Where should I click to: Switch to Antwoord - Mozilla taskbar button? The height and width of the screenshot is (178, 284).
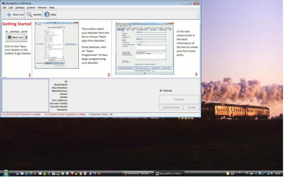pyautogui.click(x=138, y=173)
